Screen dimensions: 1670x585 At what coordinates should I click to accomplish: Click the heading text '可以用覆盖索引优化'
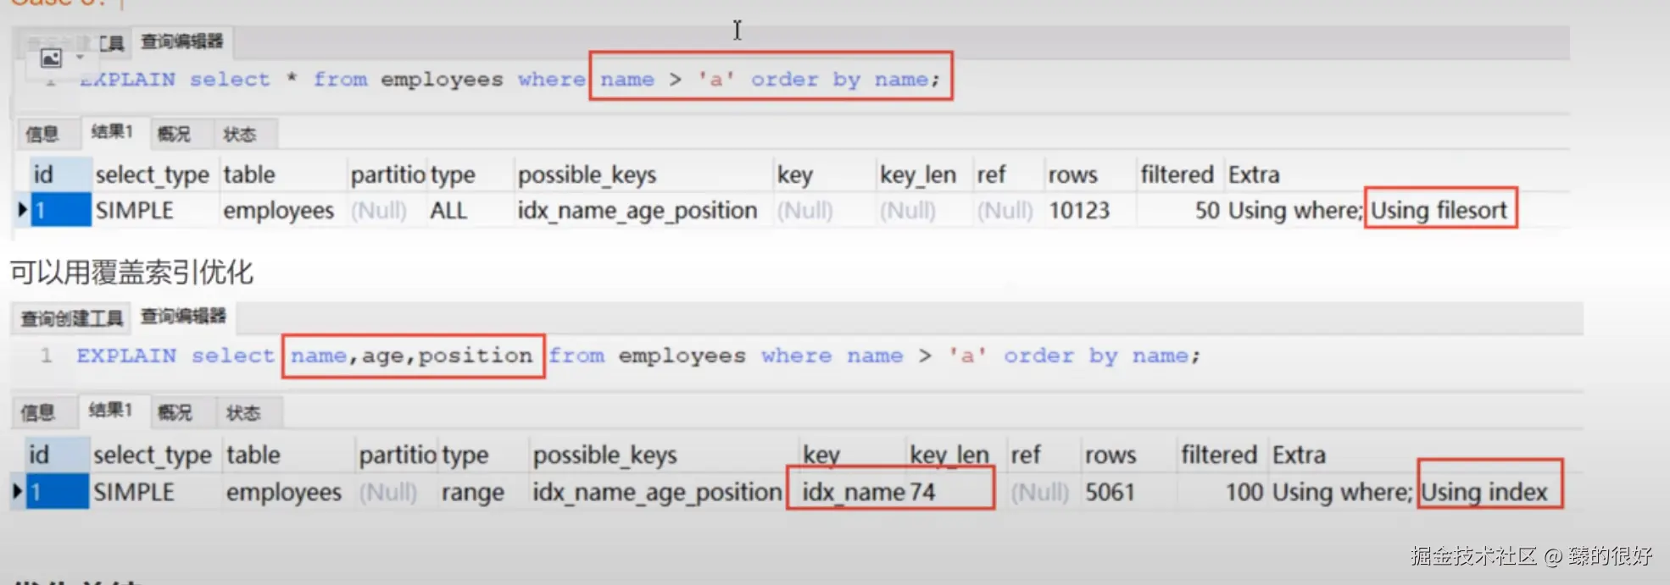coord(131,273)
